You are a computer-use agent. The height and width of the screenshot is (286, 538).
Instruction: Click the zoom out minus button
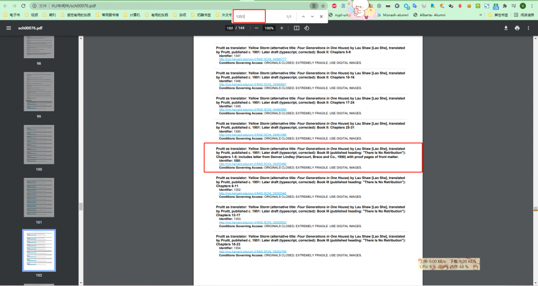[256, 28]
